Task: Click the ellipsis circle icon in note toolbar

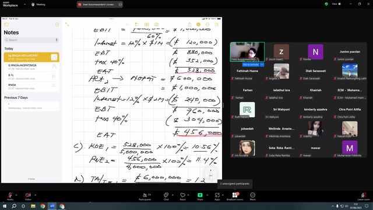Action: 207,24
